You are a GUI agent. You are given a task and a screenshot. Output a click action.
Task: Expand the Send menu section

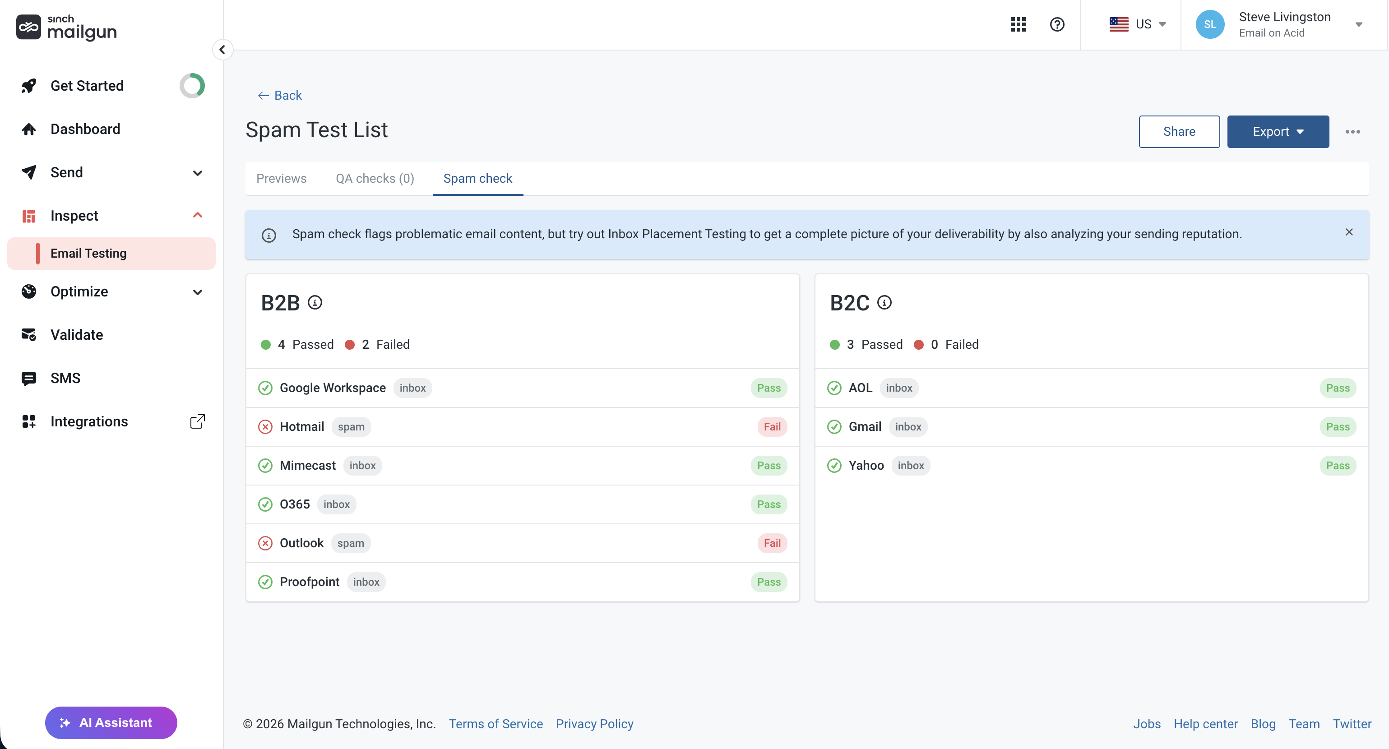pyautogui.click(x=197, y=172)
